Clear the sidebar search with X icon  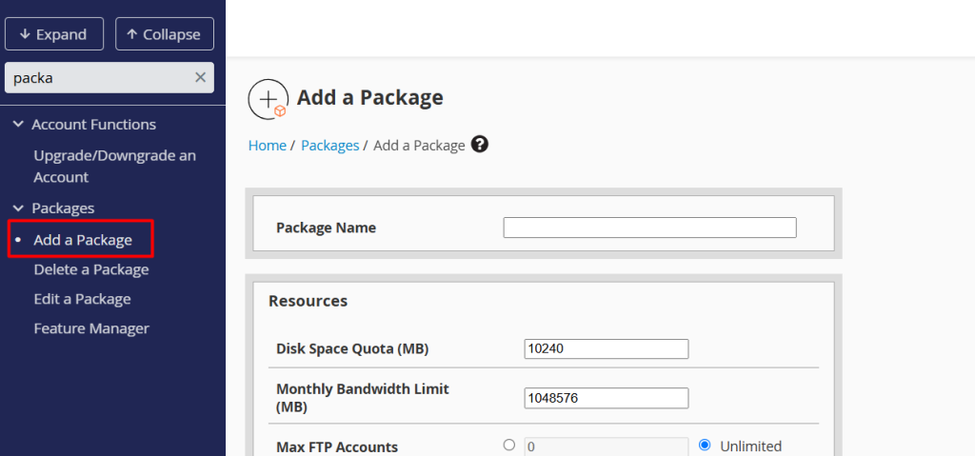coord(200,77)
